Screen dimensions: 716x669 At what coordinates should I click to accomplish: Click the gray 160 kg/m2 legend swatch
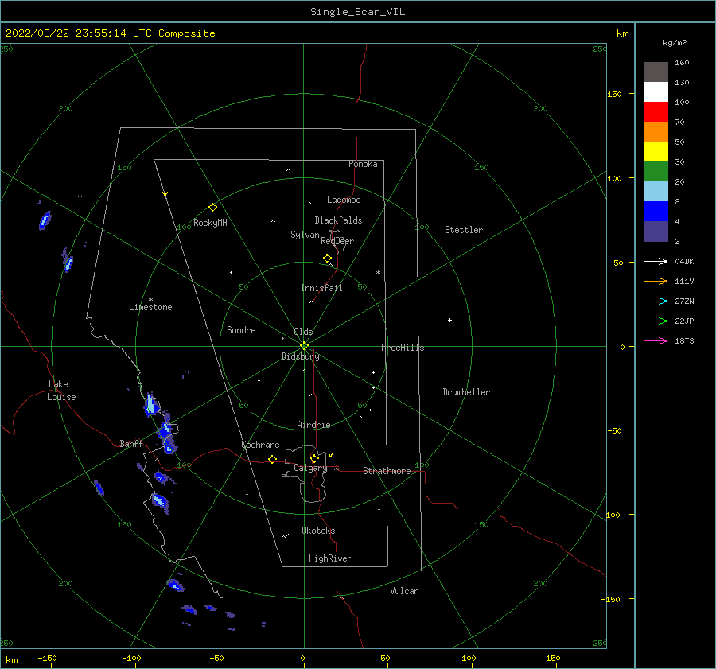[656, 72]
